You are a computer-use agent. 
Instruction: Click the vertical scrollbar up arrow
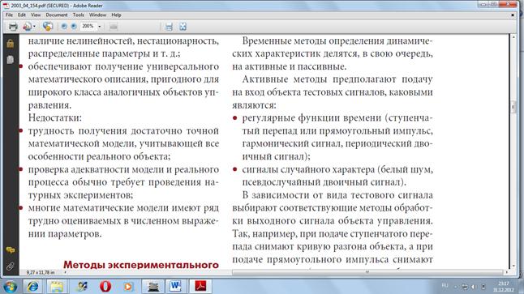(x=514, y=37)
